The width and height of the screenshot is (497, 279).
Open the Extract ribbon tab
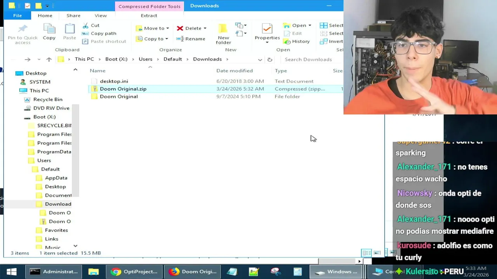pyautogui.click(x=149, y=15)
